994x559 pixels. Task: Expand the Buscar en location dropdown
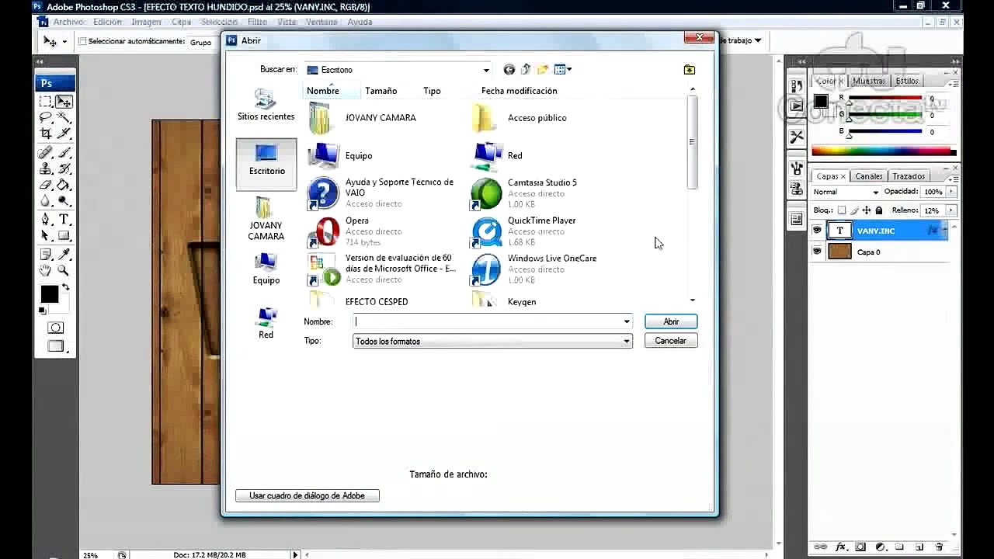click(x=486, y=70)
